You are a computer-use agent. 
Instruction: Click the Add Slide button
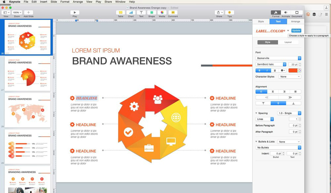pos(28,13)
